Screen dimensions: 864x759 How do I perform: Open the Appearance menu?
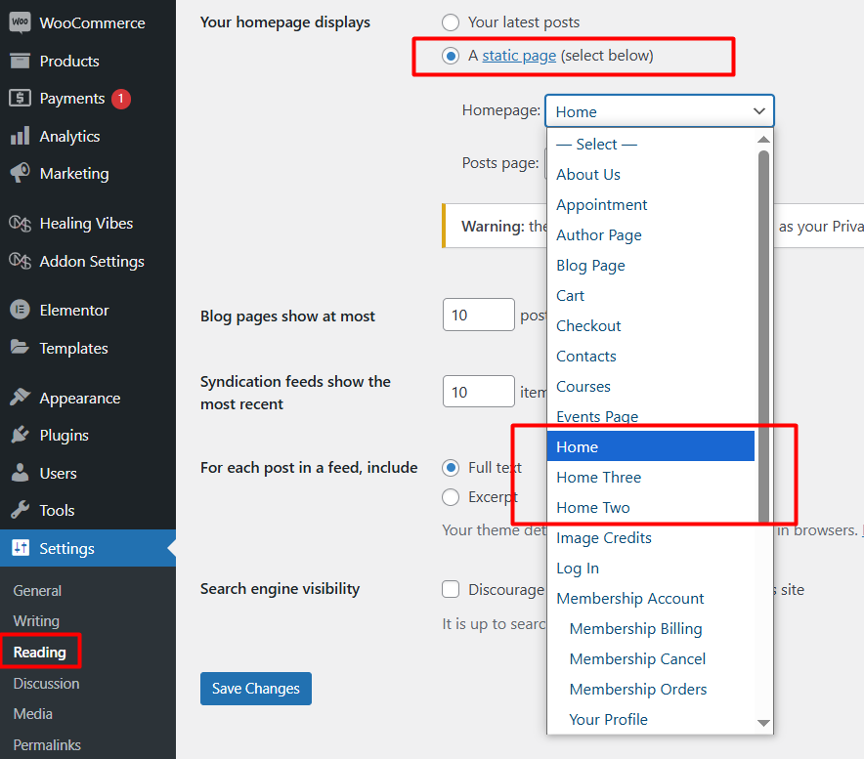88,398
